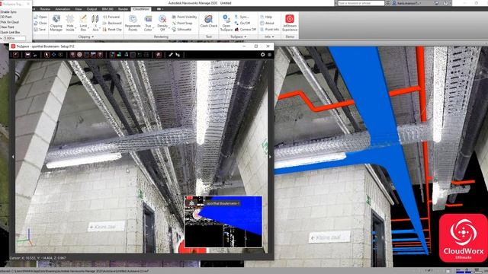Click the first TruSpace toolbar icon
The width and height of the screenshot is (488, 274).
[x=16, y=55]
